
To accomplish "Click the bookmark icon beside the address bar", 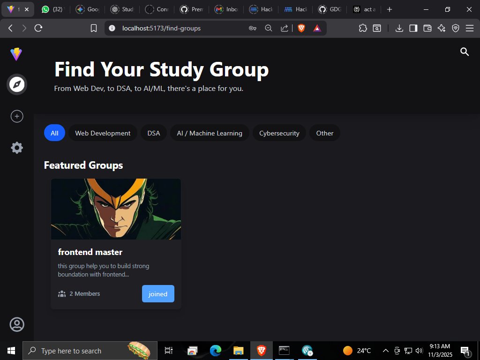I will click(x=94, y=28).
